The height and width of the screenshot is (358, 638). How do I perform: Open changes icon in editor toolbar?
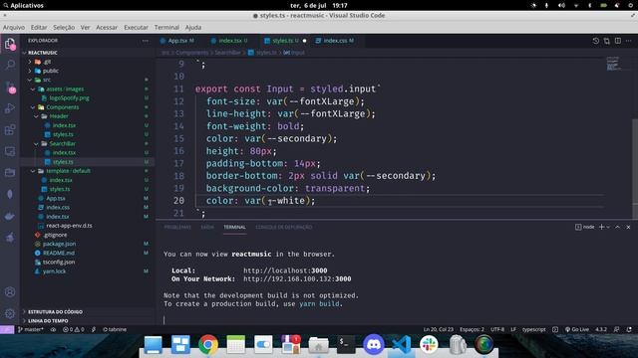point(607,41)
